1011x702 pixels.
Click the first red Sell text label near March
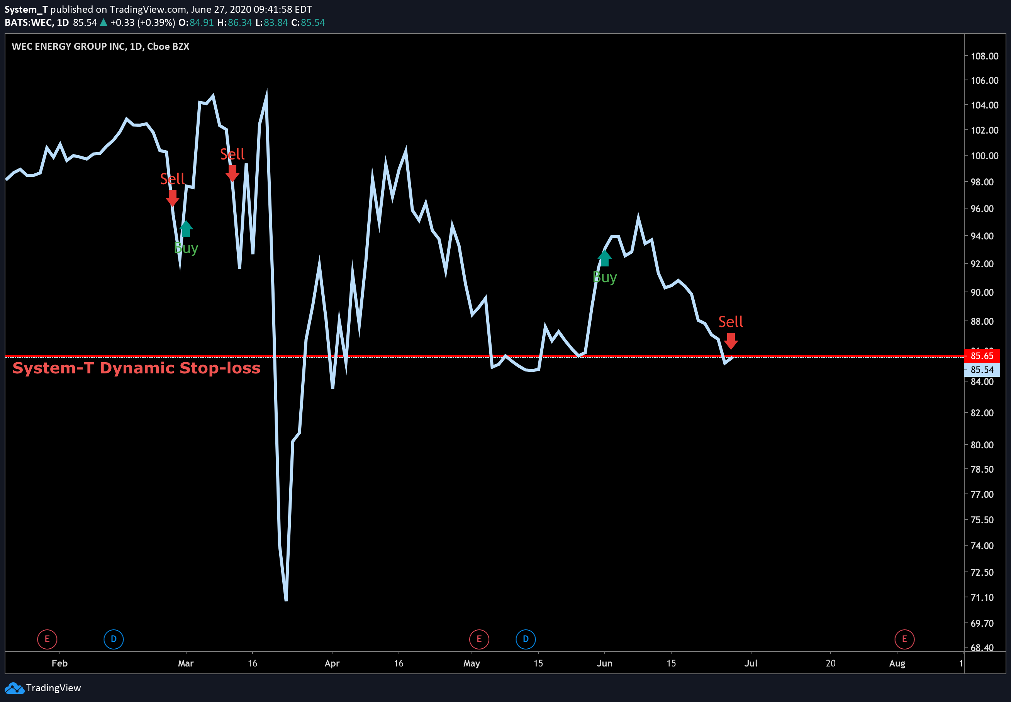[x=172, y=178]
